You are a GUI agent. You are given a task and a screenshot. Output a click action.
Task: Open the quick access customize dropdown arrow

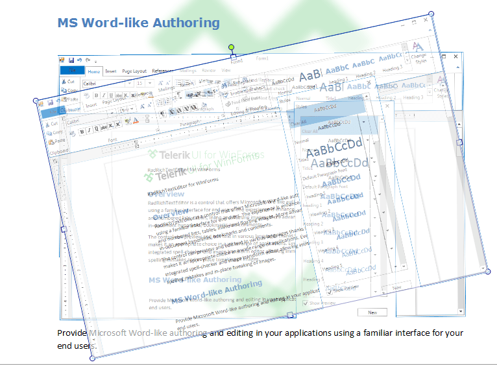click(95, 61)
